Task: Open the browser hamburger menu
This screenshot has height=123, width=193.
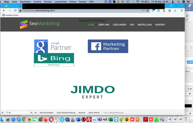Action: coord(182,11)
